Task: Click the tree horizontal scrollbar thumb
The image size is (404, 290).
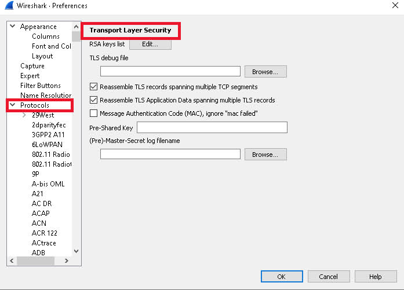Action: [x=35, y=260]
